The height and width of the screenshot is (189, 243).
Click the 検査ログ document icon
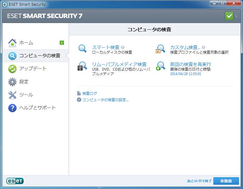79,93
